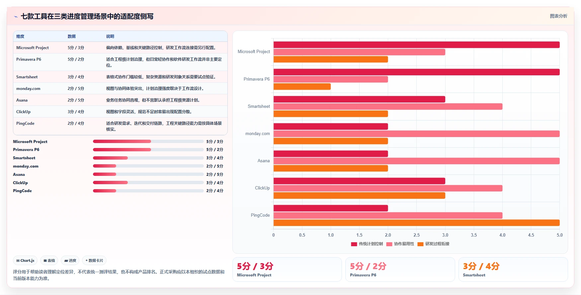Screen dimensions: 581x295
Task: Click the description starting 业务任务协同直观
Action: [x=154, y=100]
